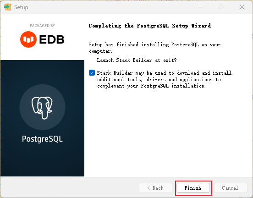Click the 'PACKAGED BY' caption
253x198 pixels.
pos(42,26)
